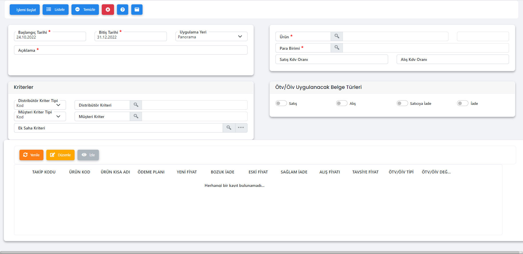This screenshot has height=254, width=523.
Task: Expand the Müşteri Kriter Tipi dropdown
Action: [58, 117]
